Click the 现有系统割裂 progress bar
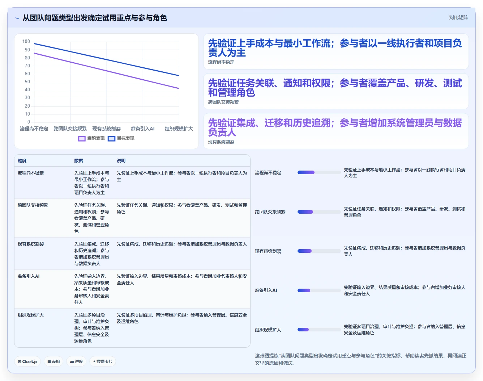 [319, 251]
